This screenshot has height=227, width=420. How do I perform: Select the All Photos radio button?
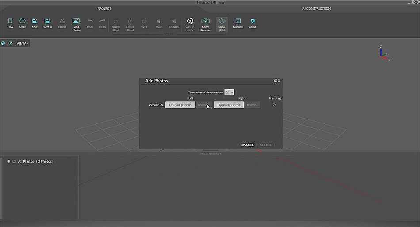[x=8, y=161]
